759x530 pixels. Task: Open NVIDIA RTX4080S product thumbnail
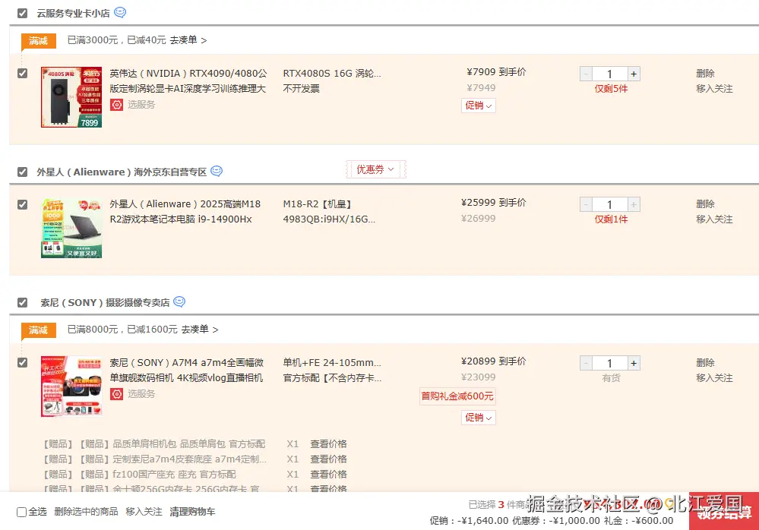pyautogui.click(x=71, y=96)
